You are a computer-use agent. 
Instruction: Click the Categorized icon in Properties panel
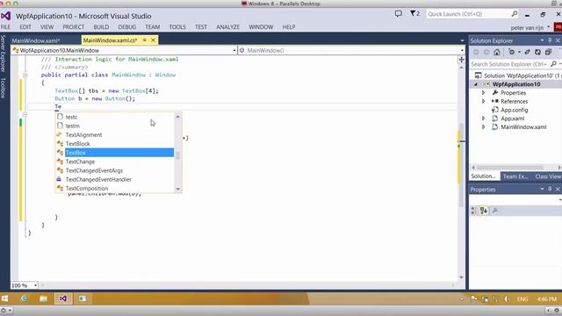[473, 211]
